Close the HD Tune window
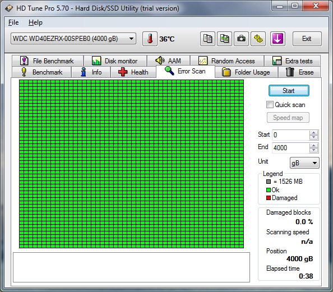The width and height of the screenshot is (333, 292). coord(316,6)
